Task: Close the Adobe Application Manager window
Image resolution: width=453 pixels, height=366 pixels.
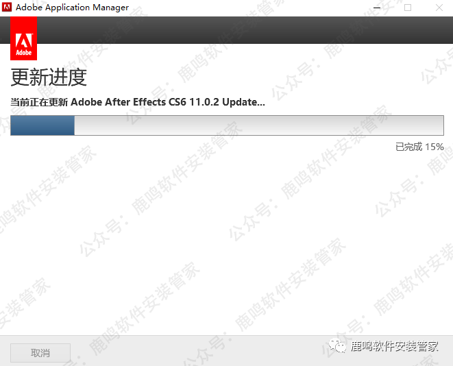Action: [x=439, y=8]
